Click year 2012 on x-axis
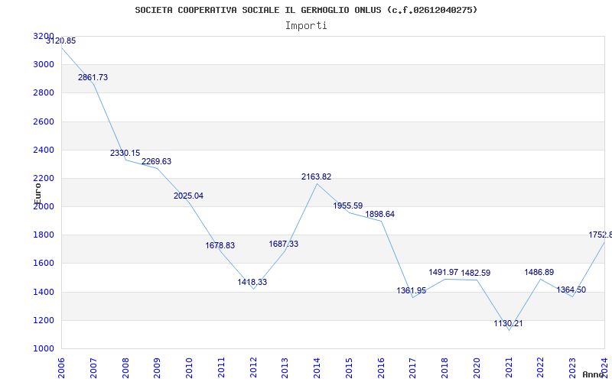Viewport: 612px width, 382px height. (x=253, y=368)
